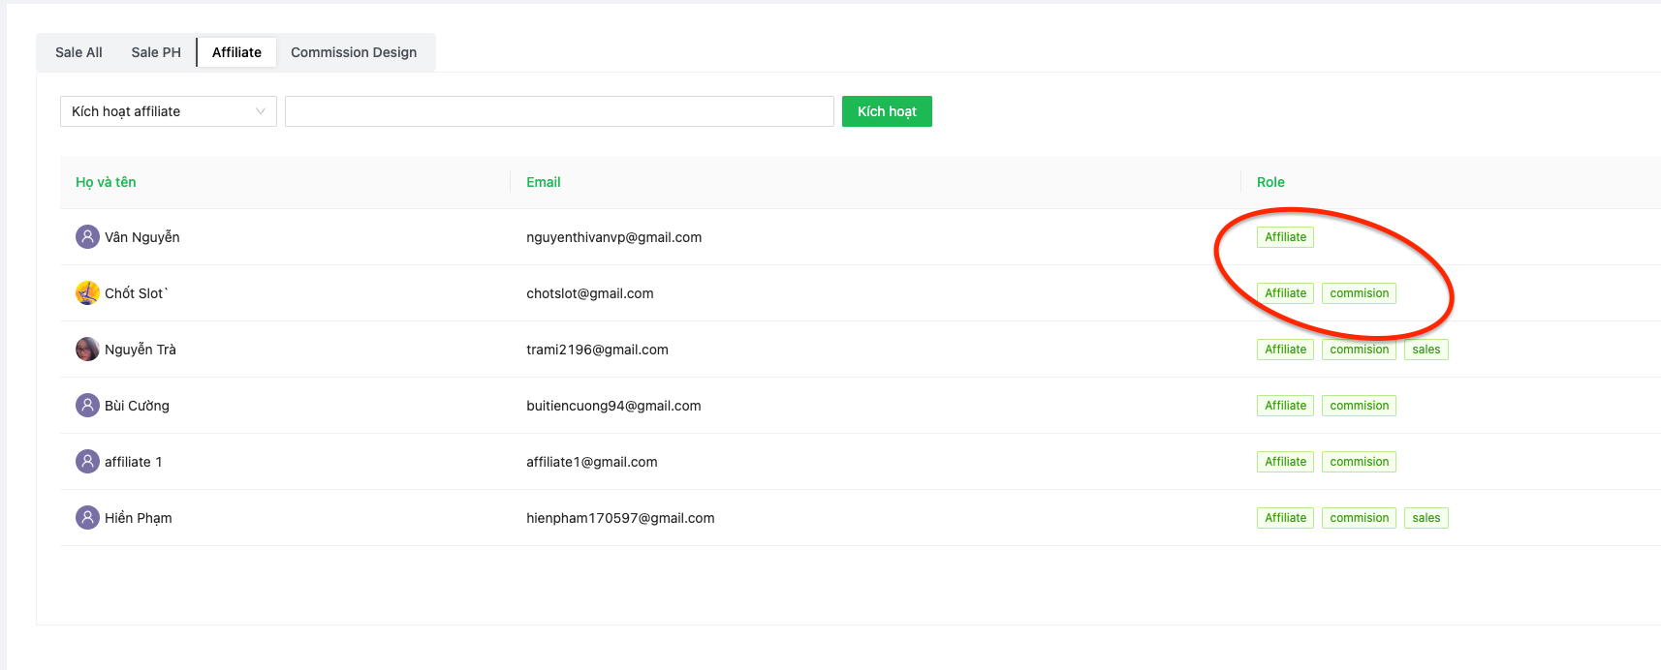Click the Role column header
This screenshot has width=1661, height=670.
click(1270, 182)
